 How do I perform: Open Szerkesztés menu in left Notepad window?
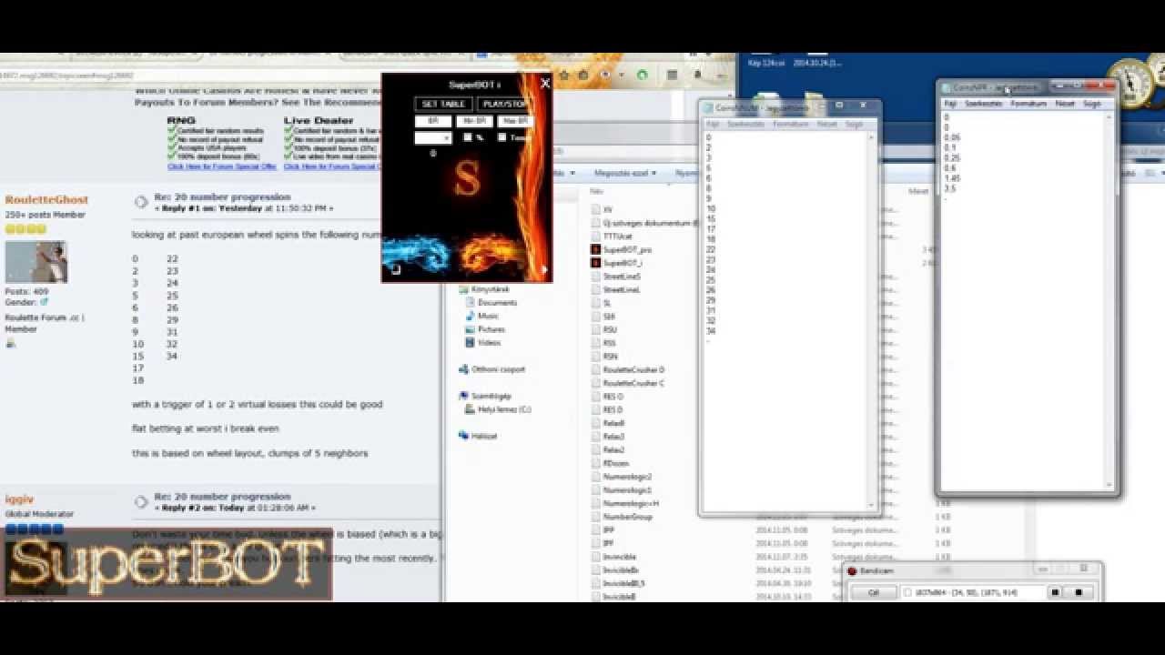pyautogui.click(x=745, y=124)
